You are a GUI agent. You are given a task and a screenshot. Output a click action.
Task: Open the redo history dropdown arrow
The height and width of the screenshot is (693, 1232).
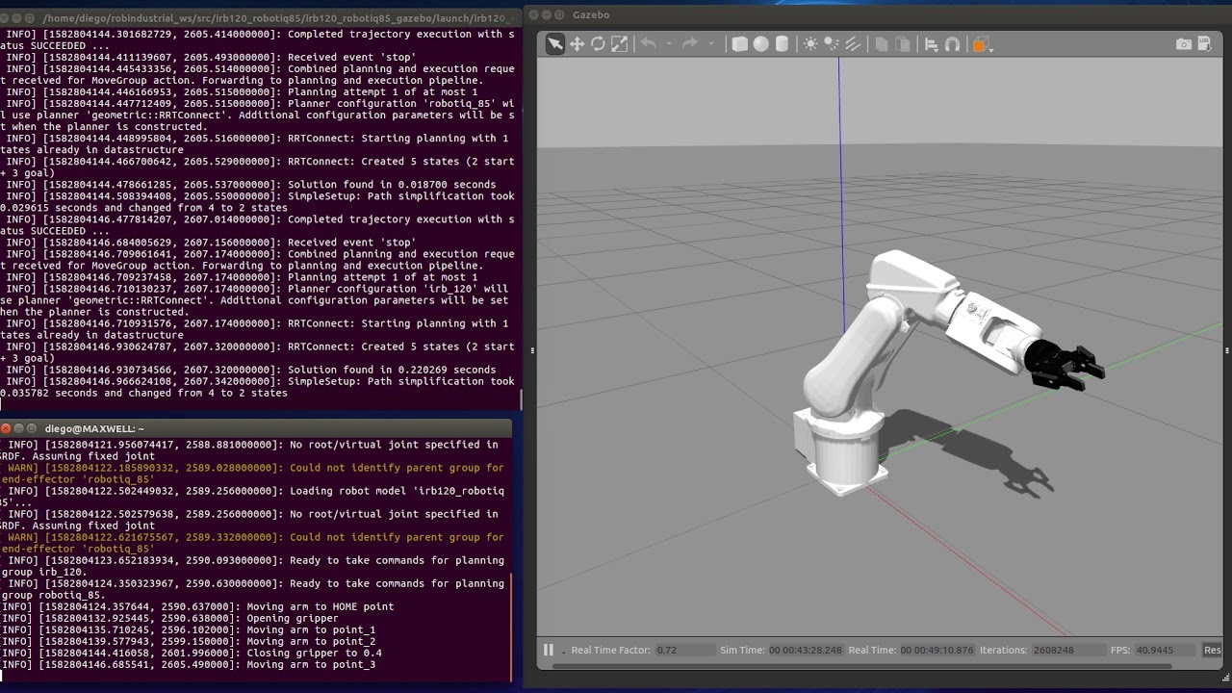711,44
